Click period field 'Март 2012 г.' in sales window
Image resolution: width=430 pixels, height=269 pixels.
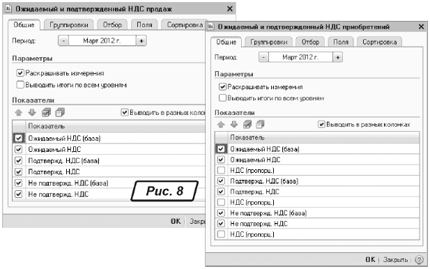coord(102,41)
